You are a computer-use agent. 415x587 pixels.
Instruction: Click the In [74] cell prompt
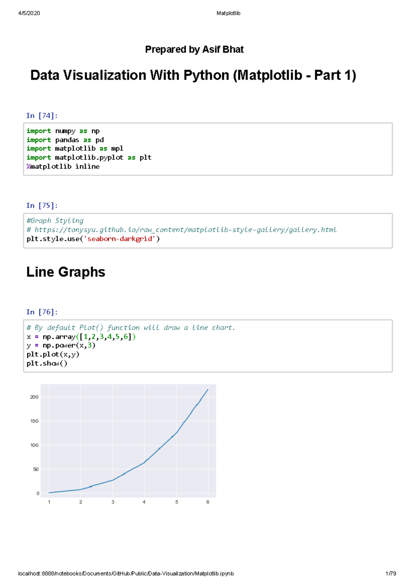pyautogui.click(x=41, y=115)
